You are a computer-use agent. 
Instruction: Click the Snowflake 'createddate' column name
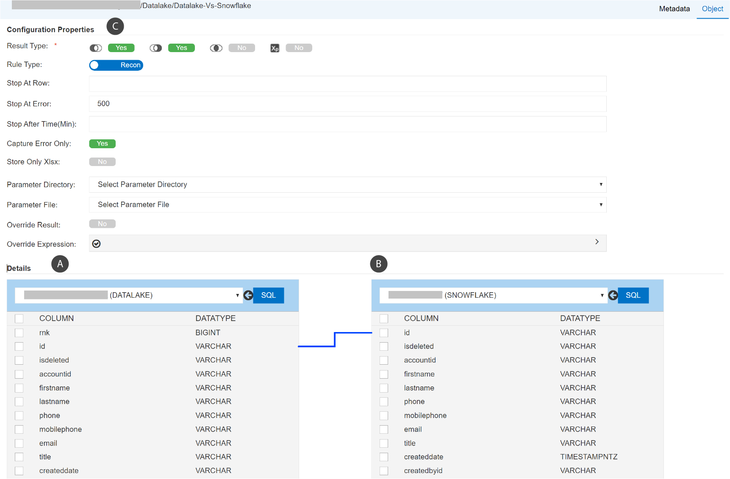click(x=424, y=457)
